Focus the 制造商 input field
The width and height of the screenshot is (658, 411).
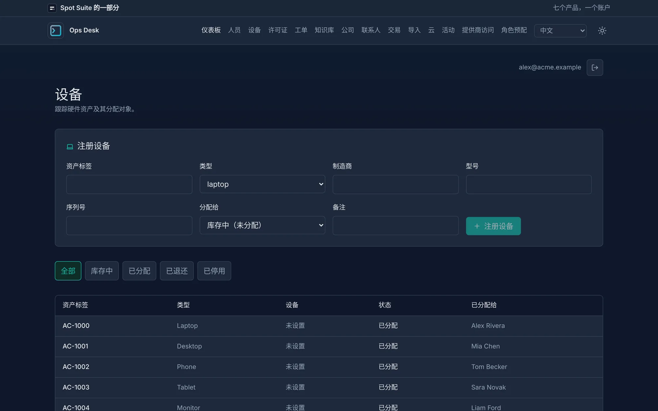395,184
